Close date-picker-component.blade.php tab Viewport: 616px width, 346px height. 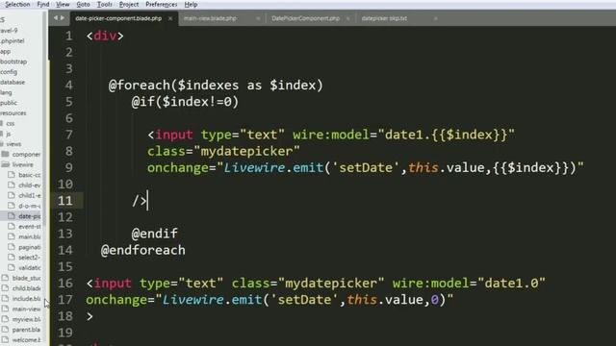point(170,18)
